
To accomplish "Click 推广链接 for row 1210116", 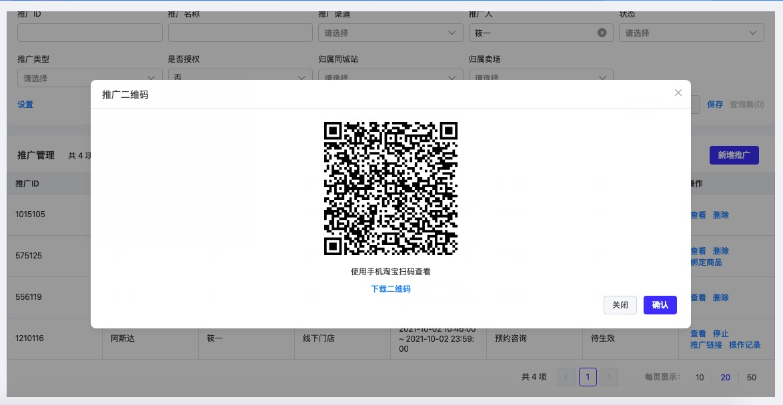I will (x=706, y=344).
